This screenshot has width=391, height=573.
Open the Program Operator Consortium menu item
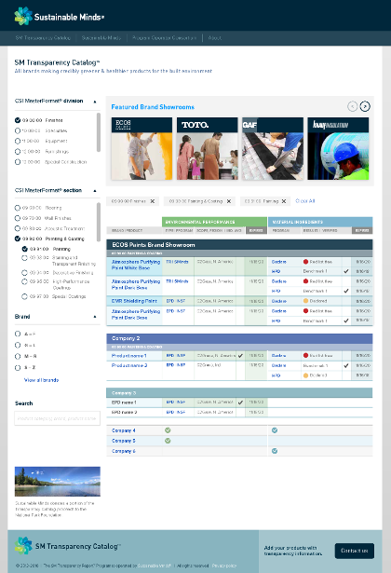[164, 37]
